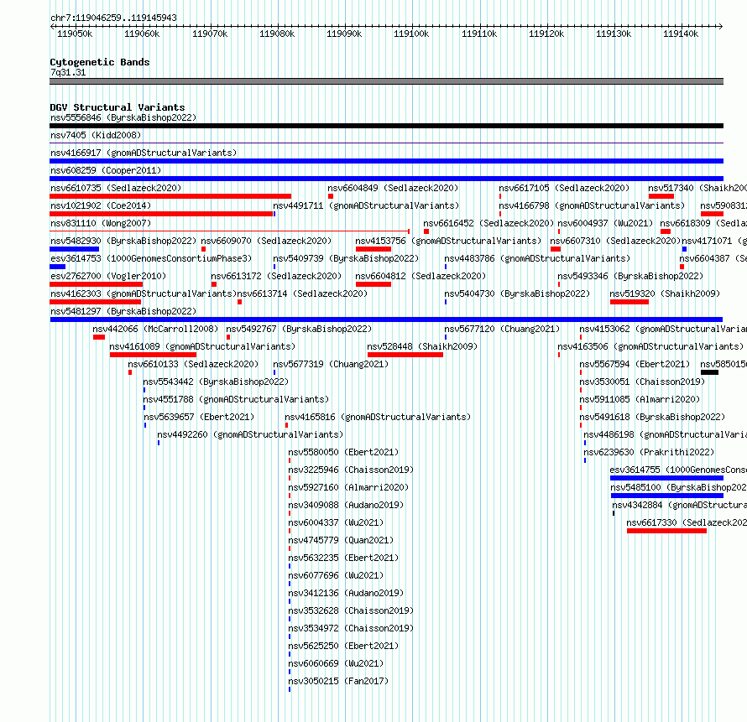Select nsv3050215 (Fan2017) label

(338, 681)
